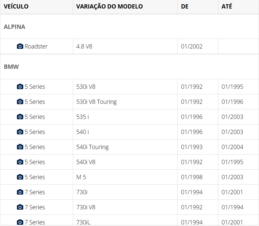Viewport: 259px width, 226px height.
Task: Click camera icon in 540i V8 row
Action: click(20, 162)
